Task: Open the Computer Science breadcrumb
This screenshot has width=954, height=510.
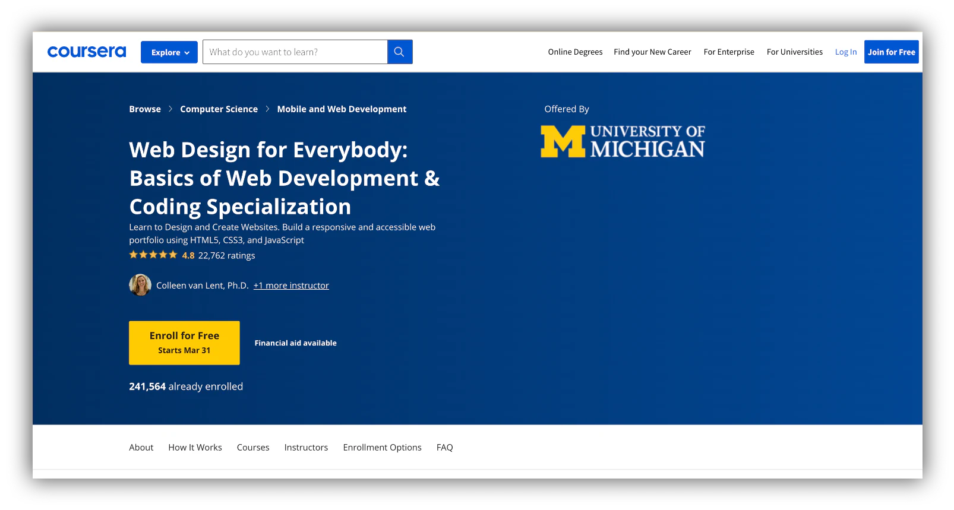Action: [219, 109]
